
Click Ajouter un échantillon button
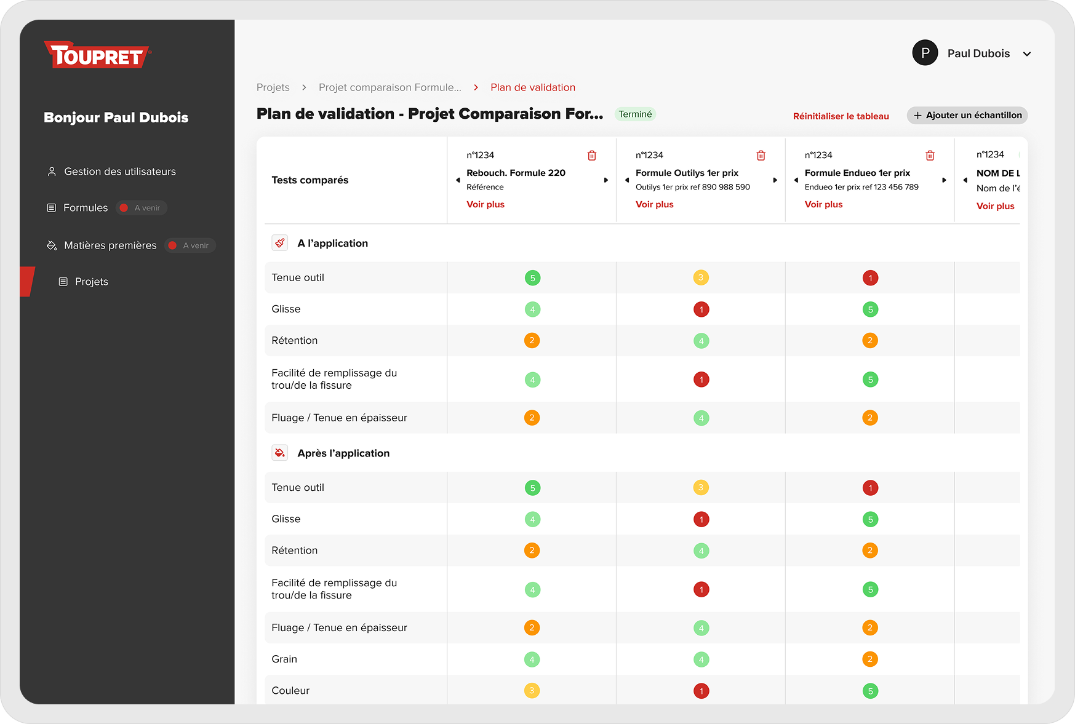click(967, 116)
